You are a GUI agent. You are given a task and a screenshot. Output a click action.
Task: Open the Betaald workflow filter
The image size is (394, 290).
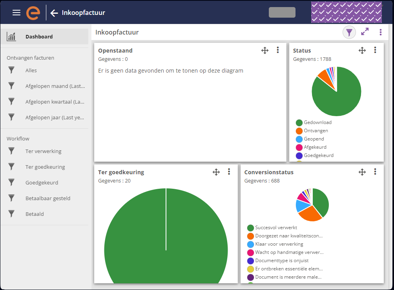click(x=35, y=214)
